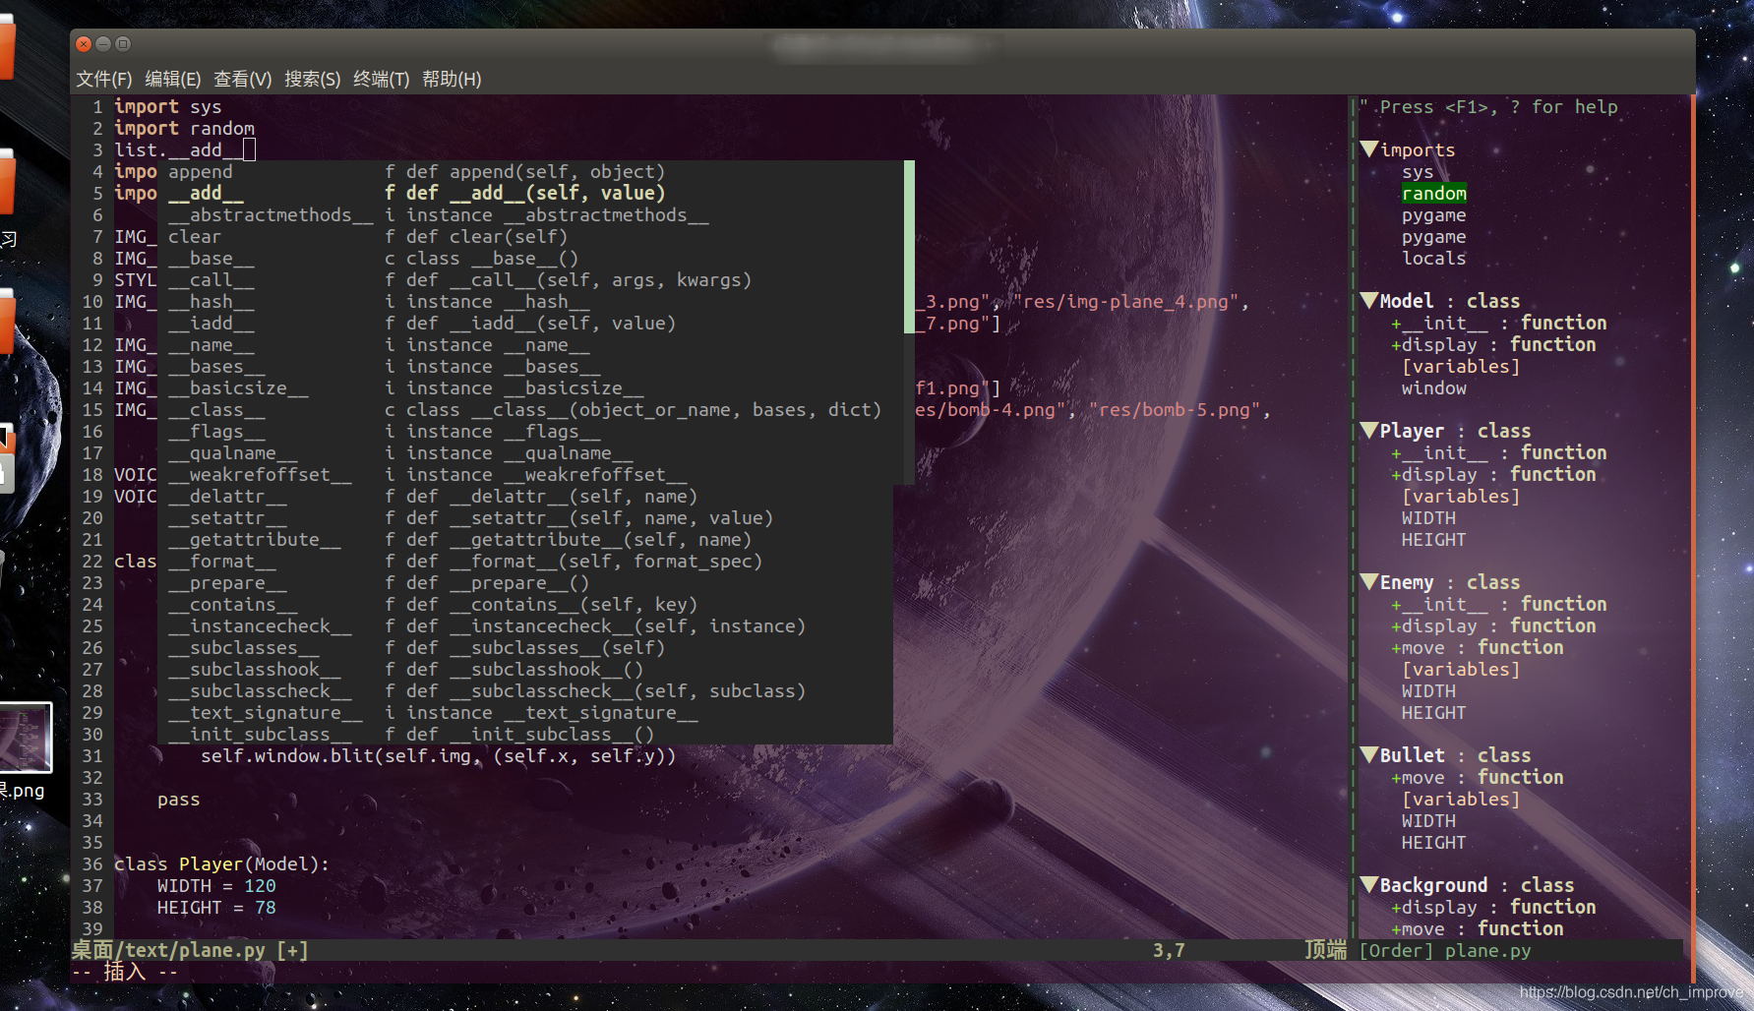Screen dimensions: 1754x1011
Task: Collapse the imports section in tagbar
Action: (x=1368, y=149)
